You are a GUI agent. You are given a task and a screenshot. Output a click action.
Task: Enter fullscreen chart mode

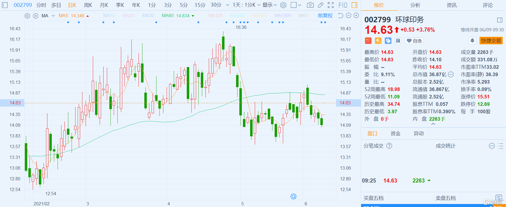(331, 5)
